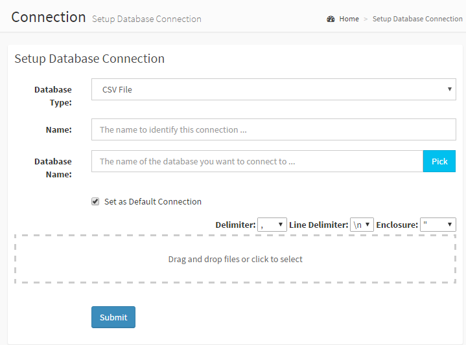The height and width of the screenshot is (345, 466).
Task: Click the Database Name label
Action: click(x=53, y=168)
